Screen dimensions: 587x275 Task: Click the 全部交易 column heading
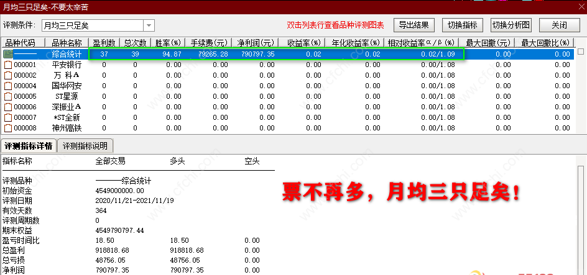111,161
